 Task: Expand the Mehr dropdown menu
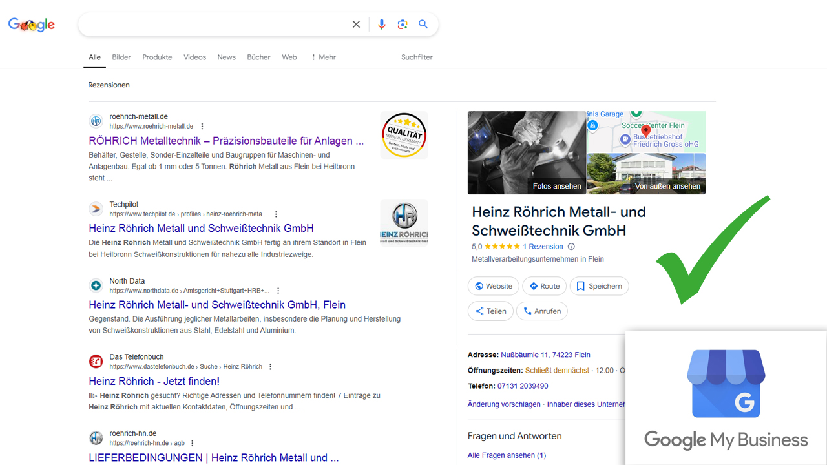click(x=323, y=57)
